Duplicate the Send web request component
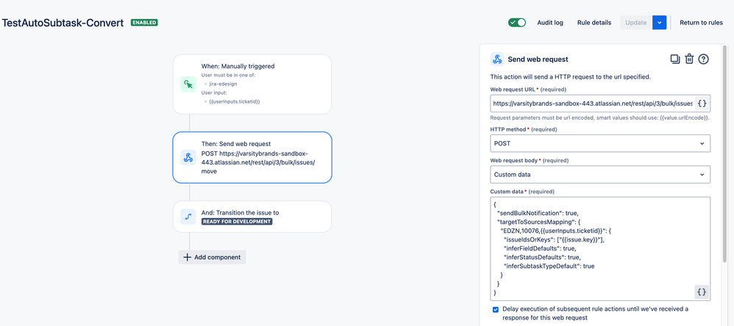 tap(675, 59)
